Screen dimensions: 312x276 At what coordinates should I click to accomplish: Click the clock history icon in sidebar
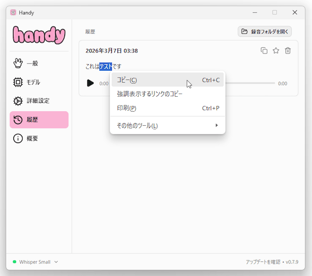pyautogui.click(x=18, y=120)
